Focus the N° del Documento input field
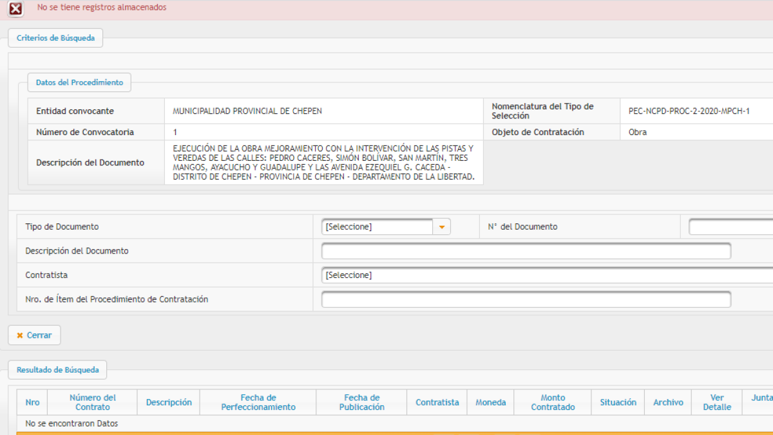 [730, 227]
